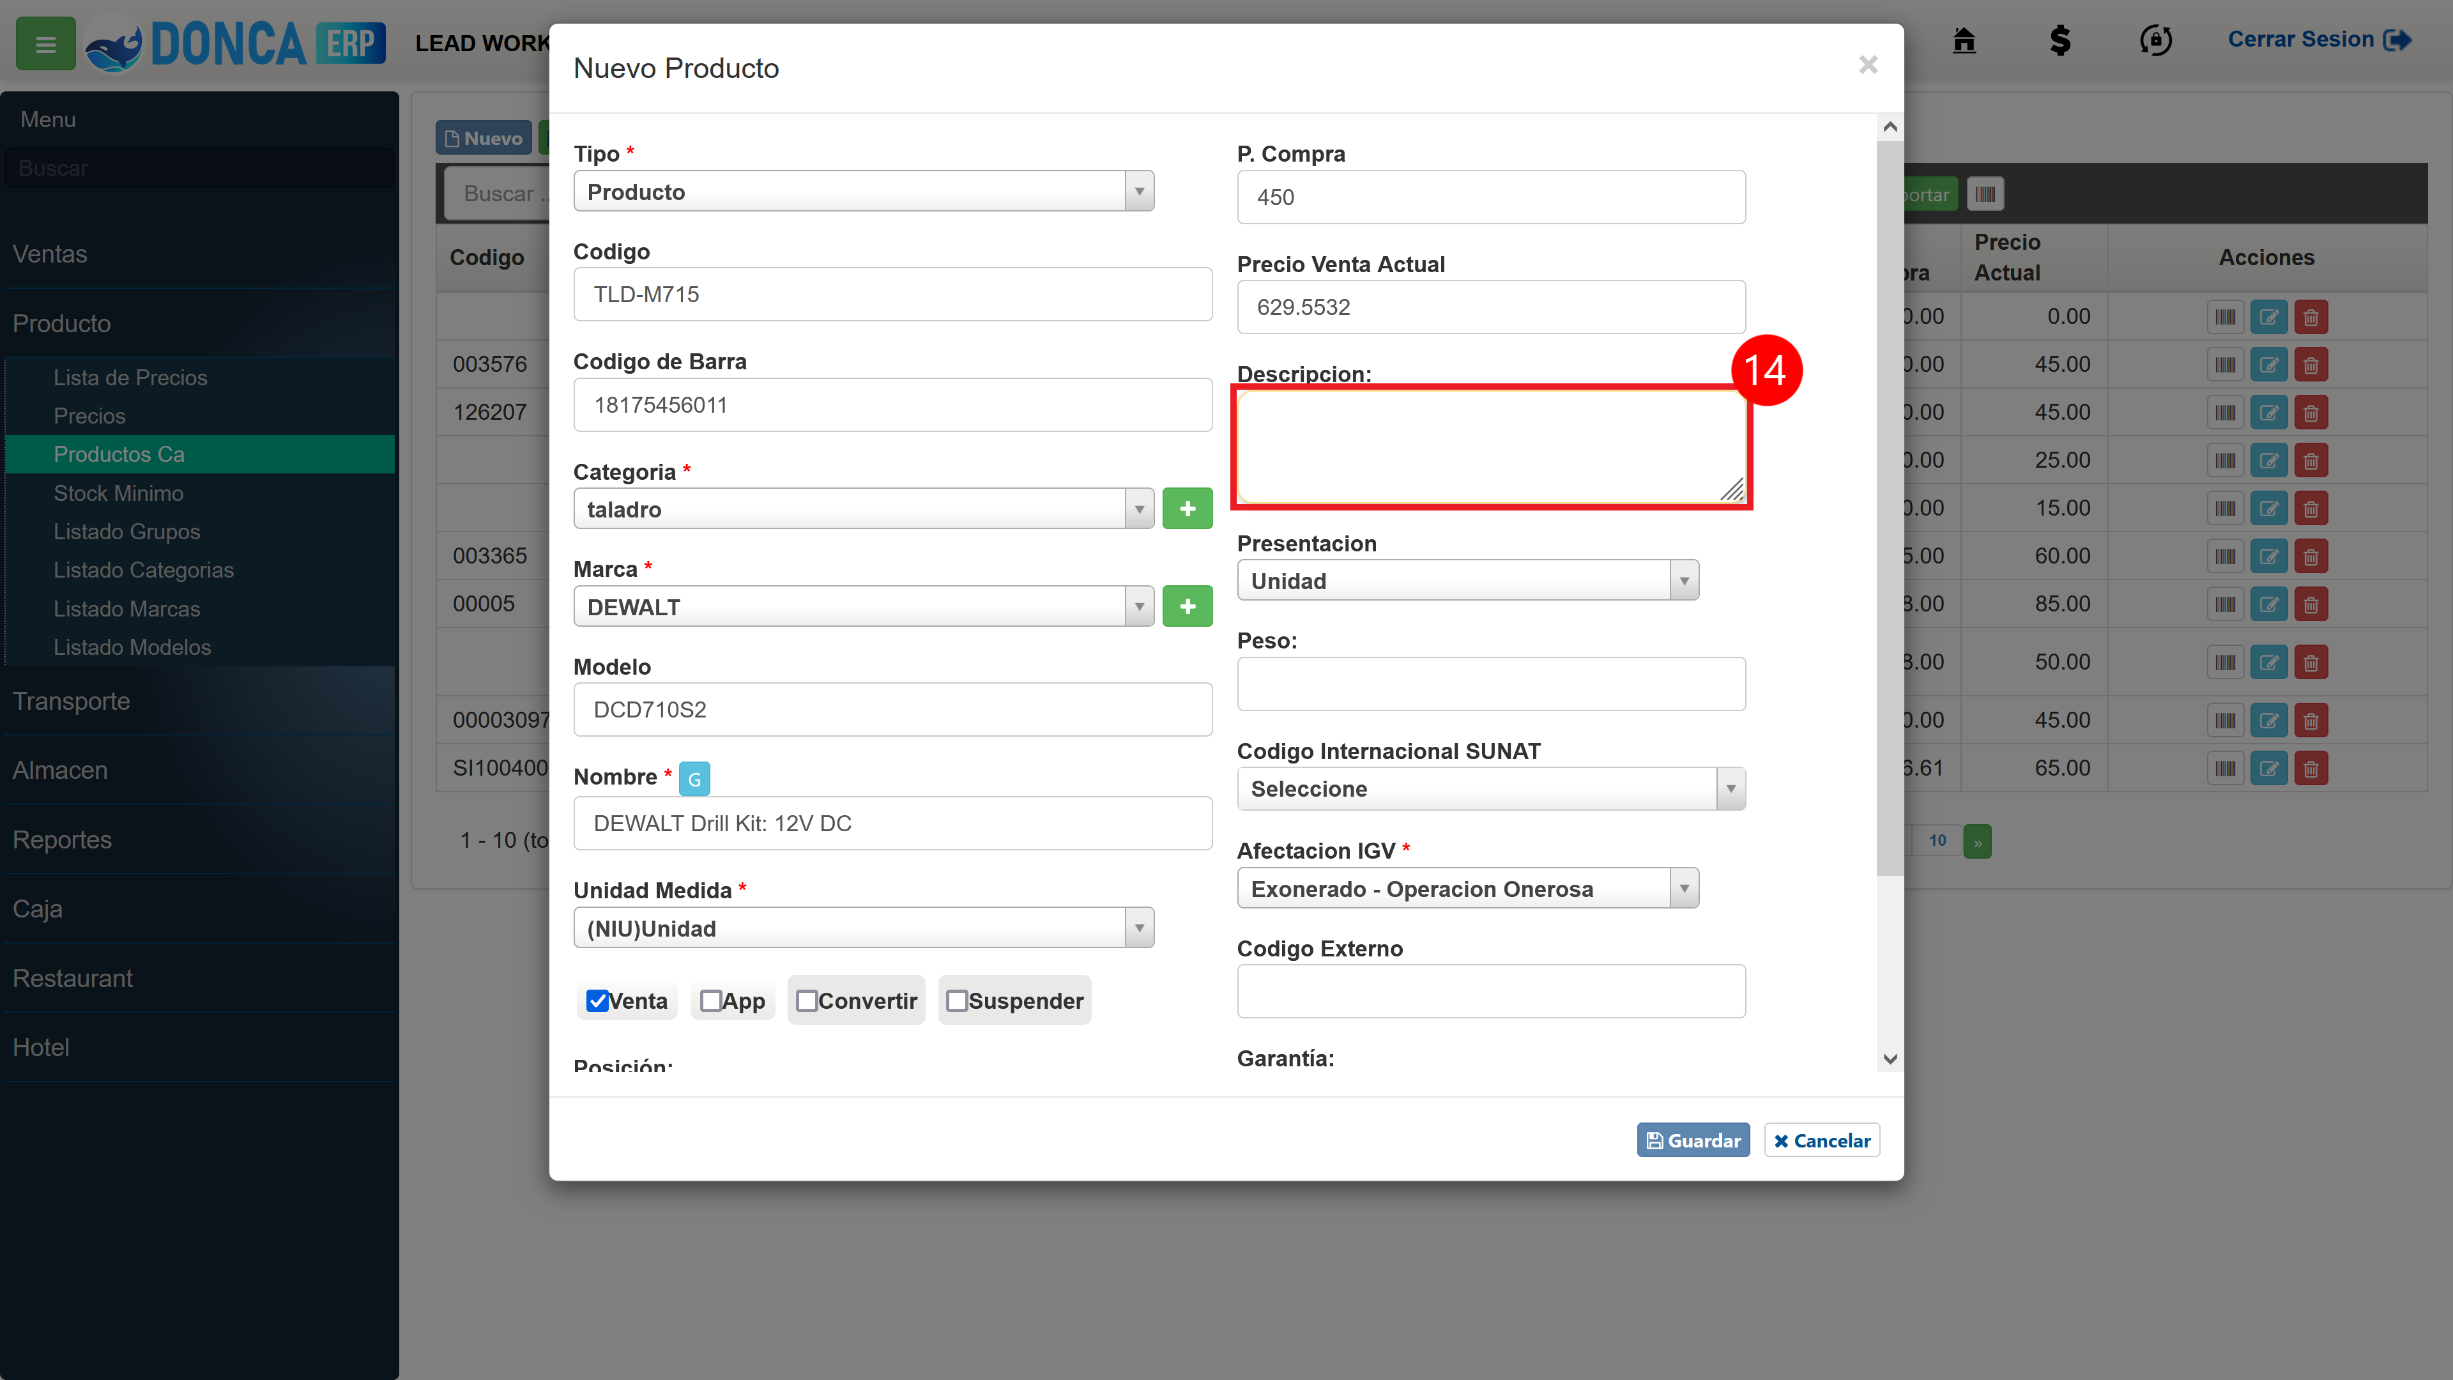The image size is (2453, 1380).
Task: Open the Marca dropdown showing DEWALT
Action: click(864, 606)
